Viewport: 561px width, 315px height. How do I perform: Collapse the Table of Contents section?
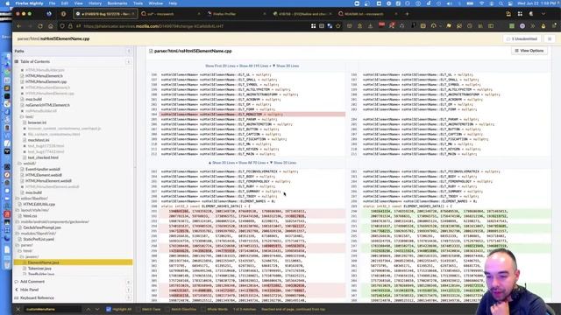[x=128, y=62]
